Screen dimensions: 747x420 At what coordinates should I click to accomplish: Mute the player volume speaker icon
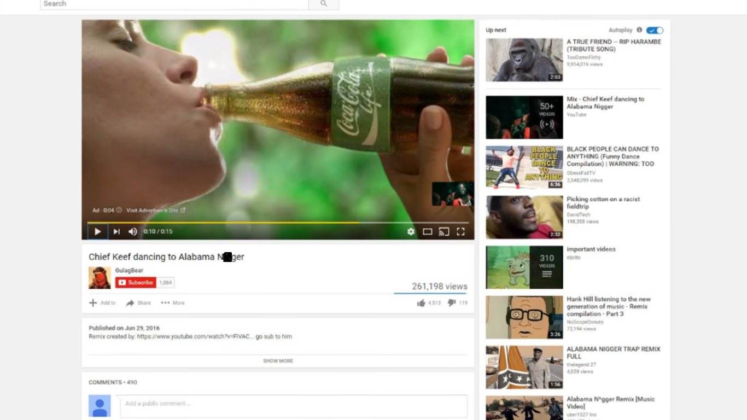click(133, 231)
